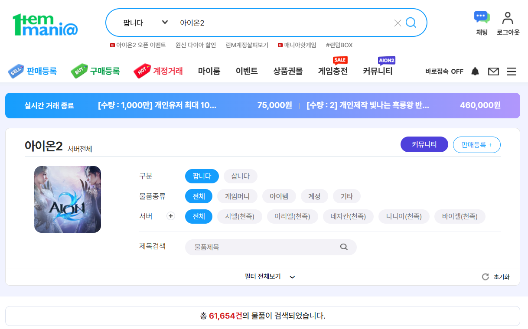
Task: Select 팝니다 in the 구분 filter
Action: click(x=202, y=176)
